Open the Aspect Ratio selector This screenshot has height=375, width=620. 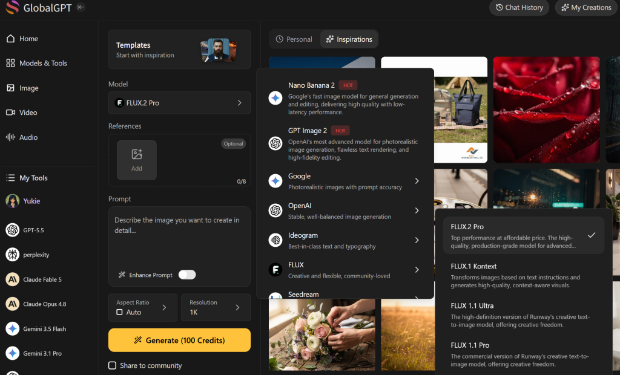point(142,307)
